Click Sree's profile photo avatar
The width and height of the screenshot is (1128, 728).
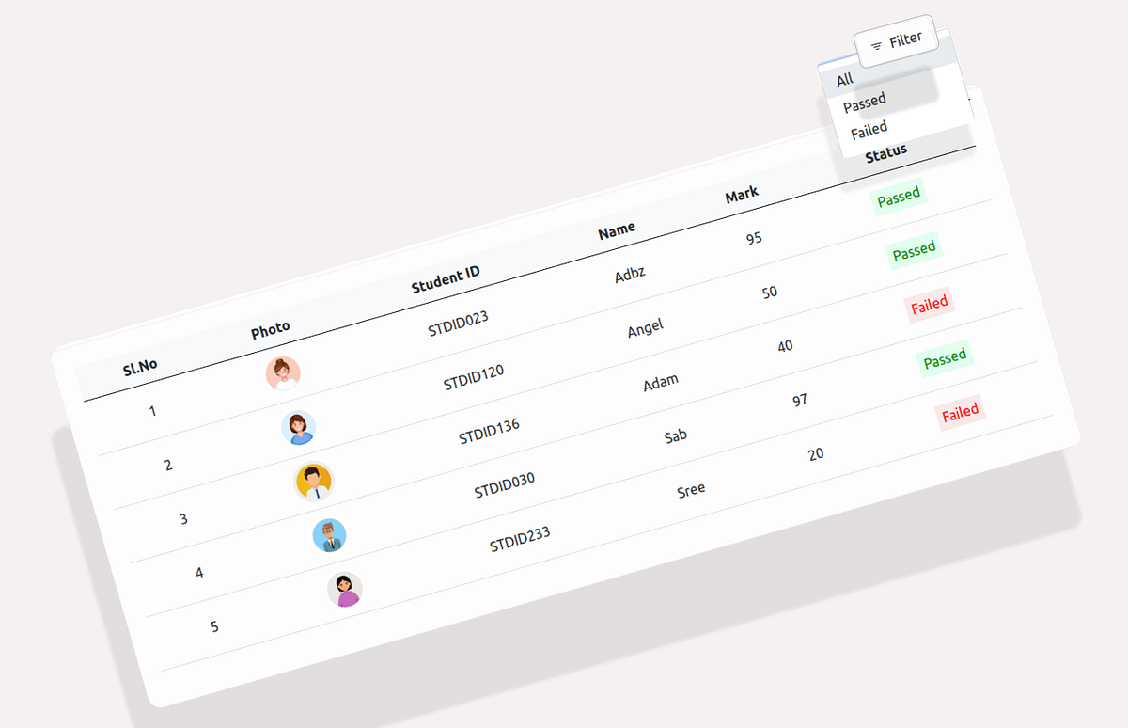click(x=344, y=587)
